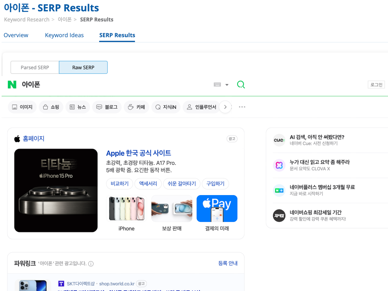This screenshot has width=388, height=291.
Task: Open the iPhone colors thumbnail
Action: [x=127, y=209]
